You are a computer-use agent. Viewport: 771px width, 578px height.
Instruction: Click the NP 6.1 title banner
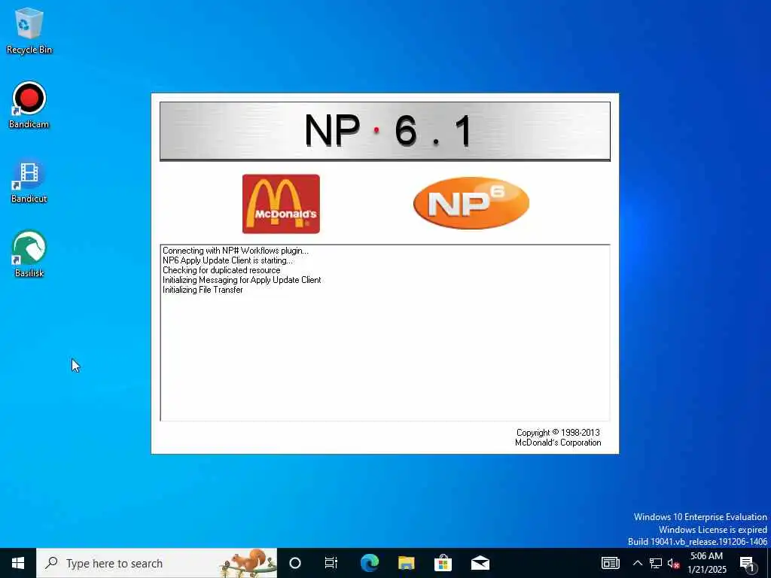point(385,131)
